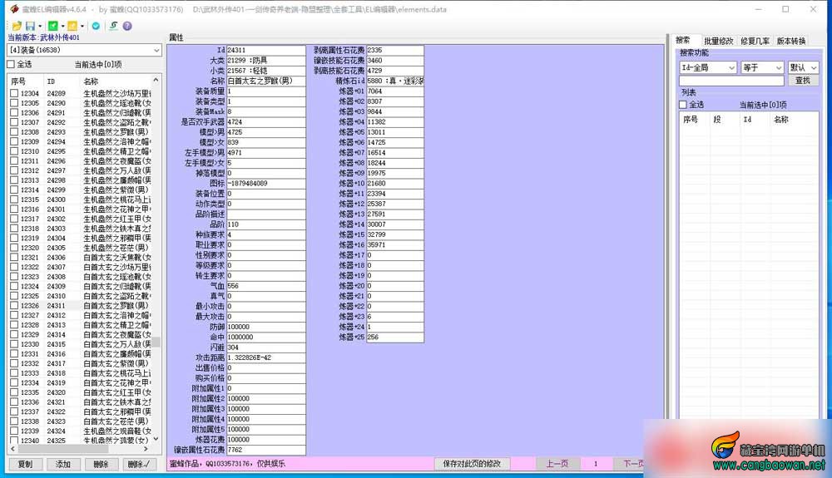Image resolution: width=832 pixels, height=478 pixels.
Task: Click the yellow checkmark toolbar icon
Action: click(x=72, y=26)
